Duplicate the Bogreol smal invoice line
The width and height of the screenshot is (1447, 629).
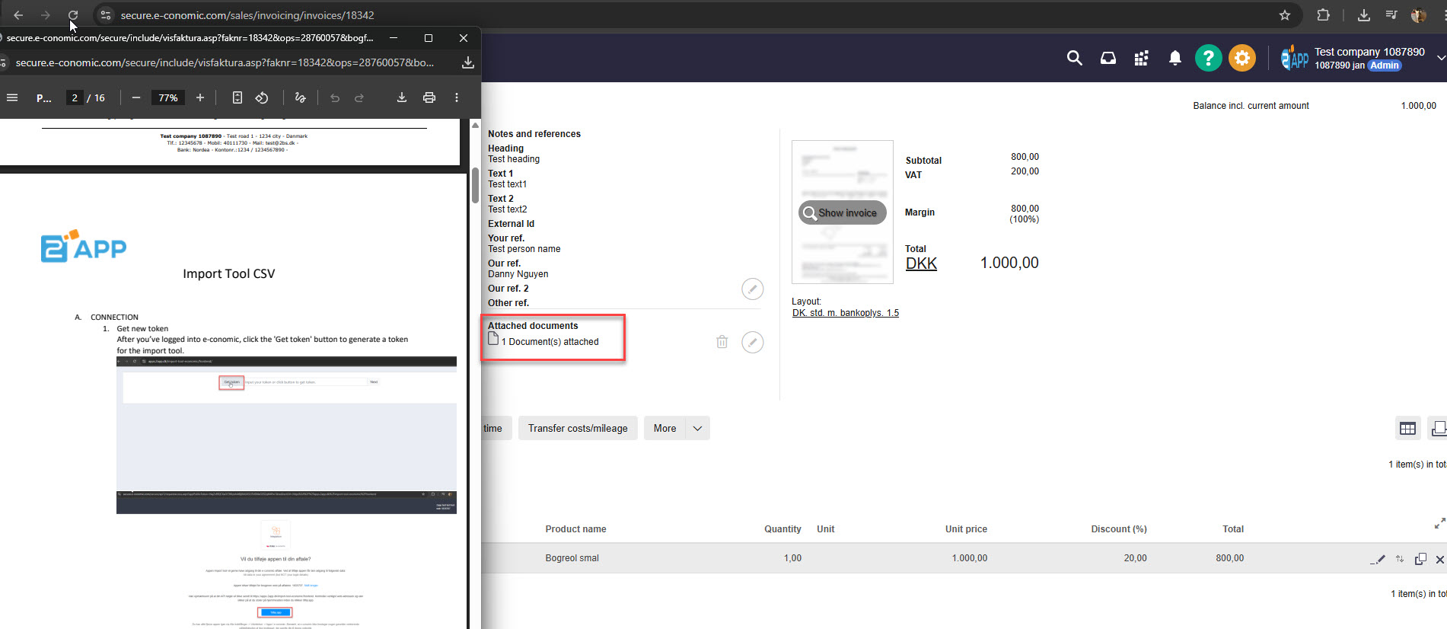(1420, 559)
